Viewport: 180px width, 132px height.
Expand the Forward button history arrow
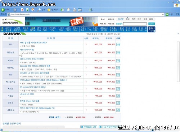point(18,10)
